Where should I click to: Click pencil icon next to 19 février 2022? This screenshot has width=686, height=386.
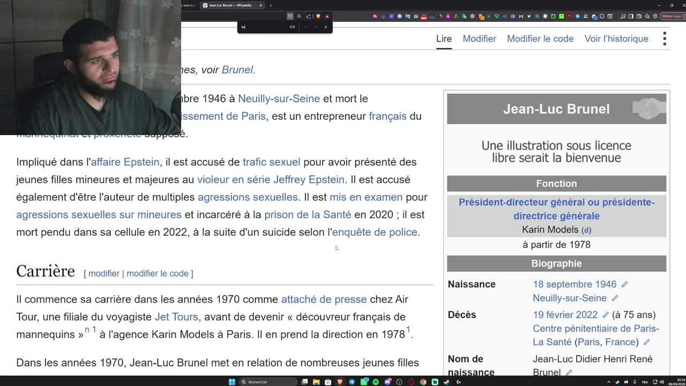coord(605,315)
